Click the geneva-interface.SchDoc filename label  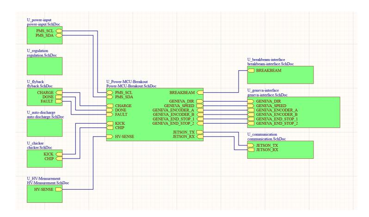(x=267, y=95)
